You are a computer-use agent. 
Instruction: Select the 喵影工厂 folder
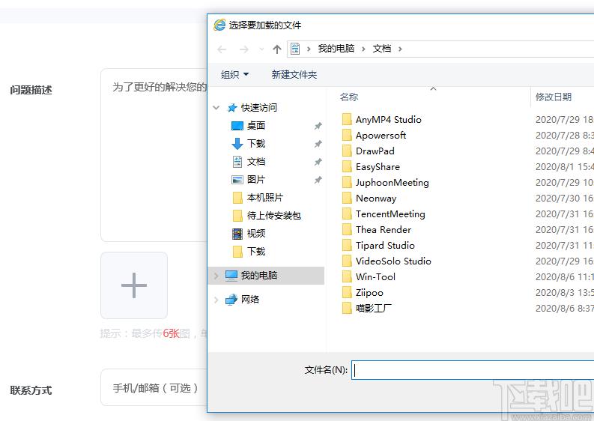tap(374, 309)
